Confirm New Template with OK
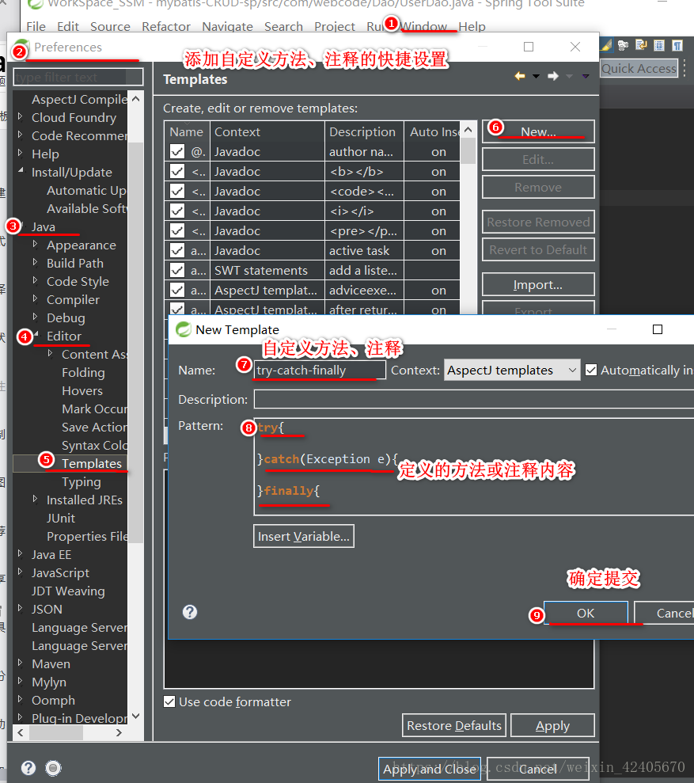This screenshot has height=783, width=694. (586, 614)
